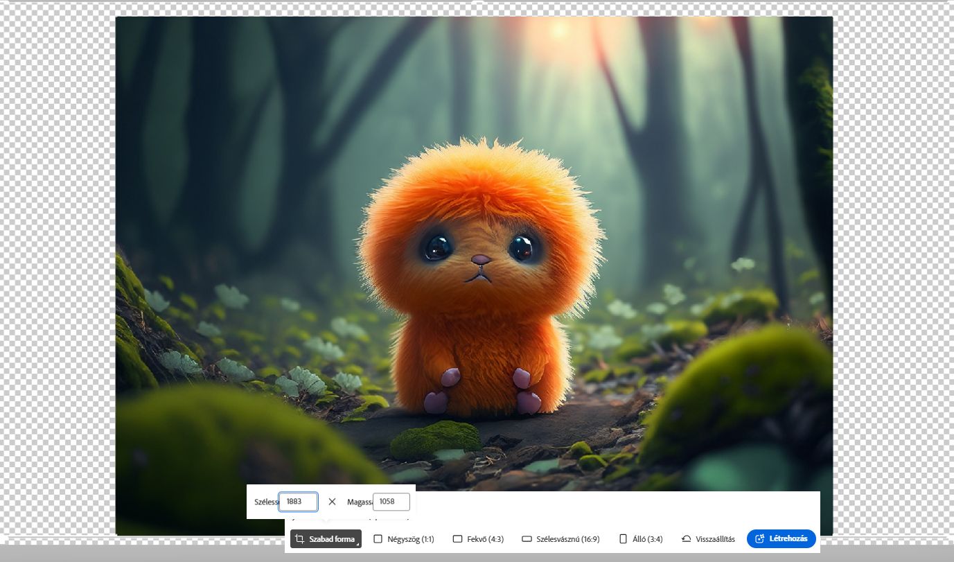The width and height of the screenshot is (954, 562).
Task: Choose the Fekvő (4:3) aspect ratio
Action: click(x=478, y=539)
